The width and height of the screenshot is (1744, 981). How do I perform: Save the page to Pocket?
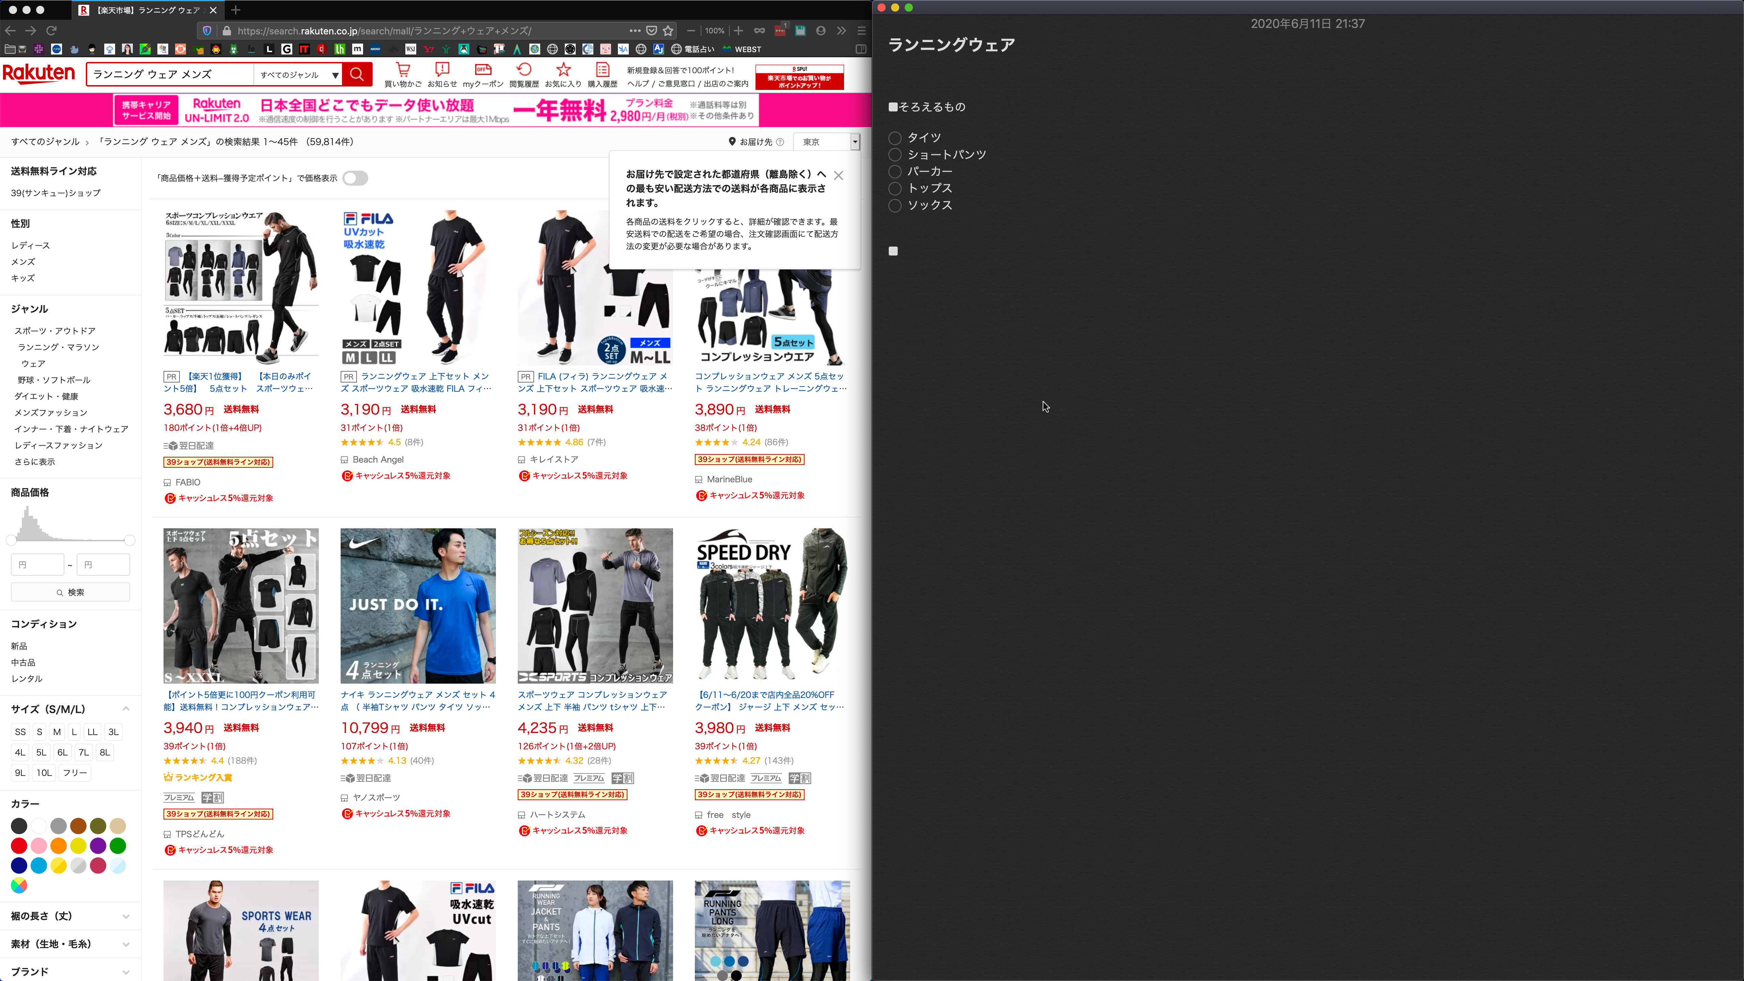tap(651, 30)
